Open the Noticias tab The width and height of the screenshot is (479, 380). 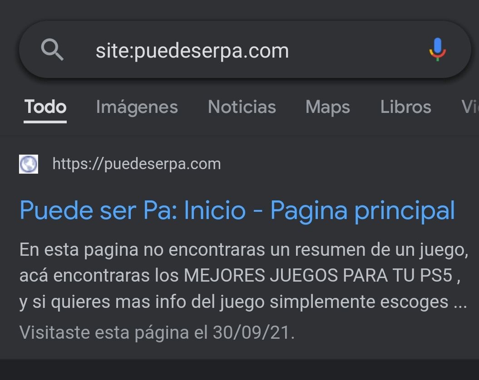242,107
